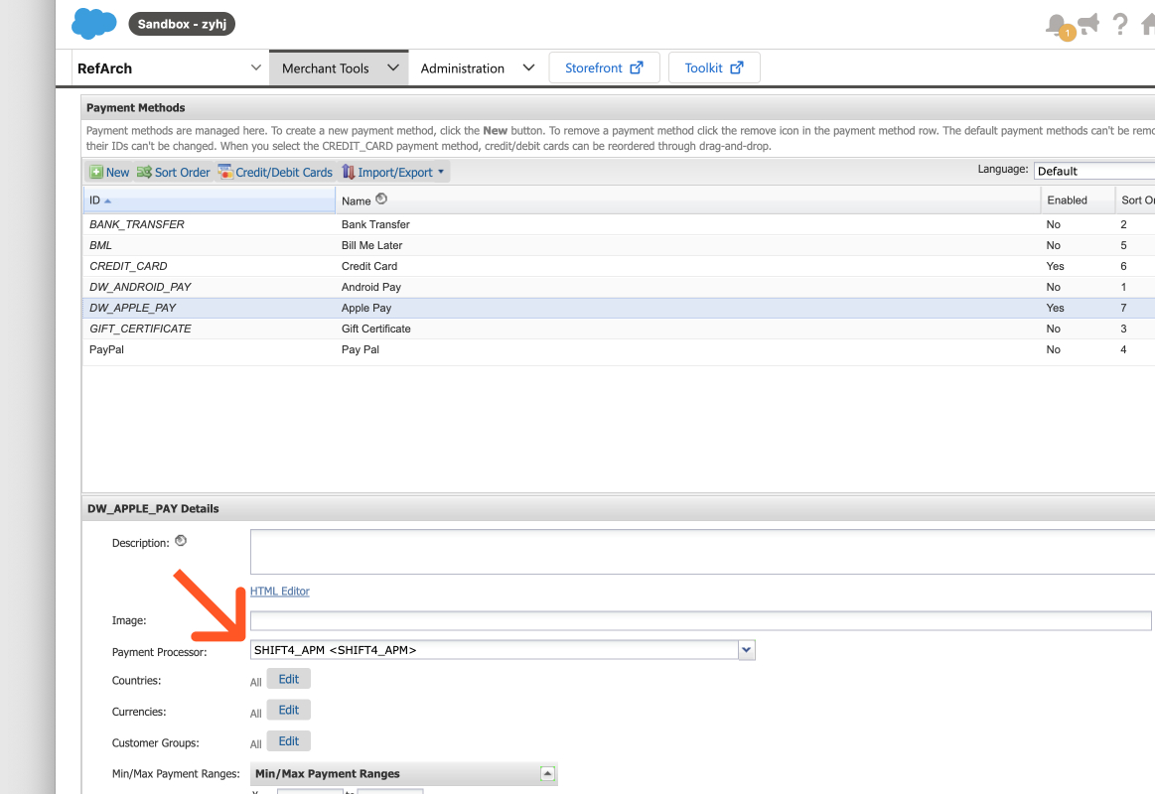Viewport: 1155px width, 794px height.
Task: Sort by the Name column header
Action: [688, 200]
